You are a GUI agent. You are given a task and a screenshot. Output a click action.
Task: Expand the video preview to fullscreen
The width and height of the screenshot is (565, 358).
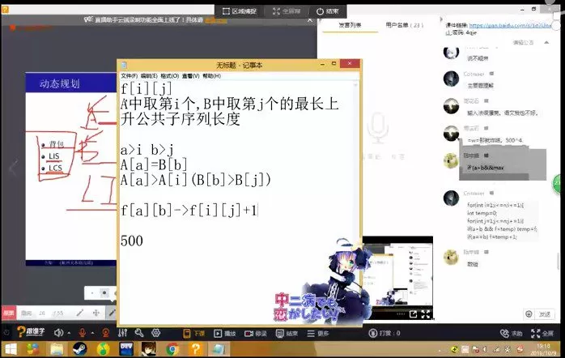pyautogui.click(x=426, y=314)
